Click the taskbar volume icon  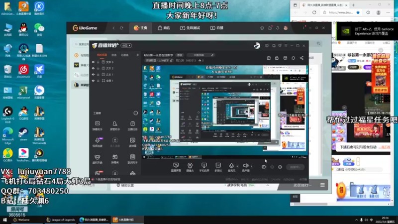(366, 220)
